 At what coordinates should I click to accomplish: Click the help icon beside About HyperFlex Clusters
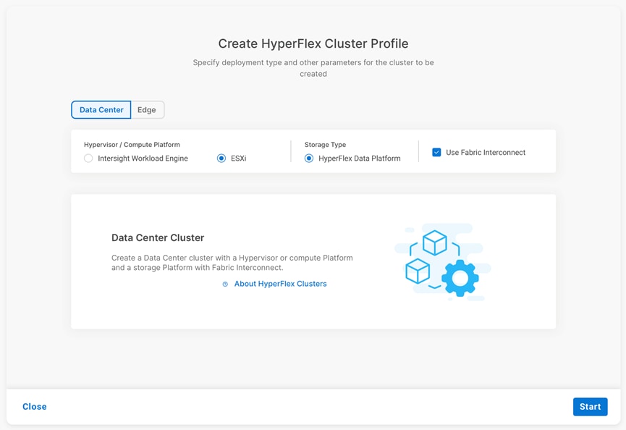[x=225, y=284]
